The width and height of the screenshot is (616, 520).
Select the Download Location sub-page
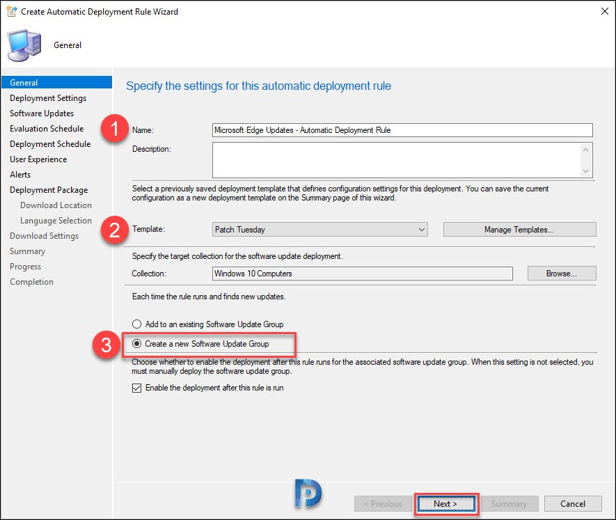pyautogui.click(x=56, y=205)
